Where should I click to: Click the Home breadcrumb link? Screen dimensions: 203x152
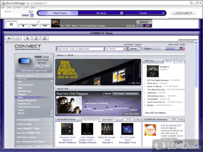coord(60,55)
